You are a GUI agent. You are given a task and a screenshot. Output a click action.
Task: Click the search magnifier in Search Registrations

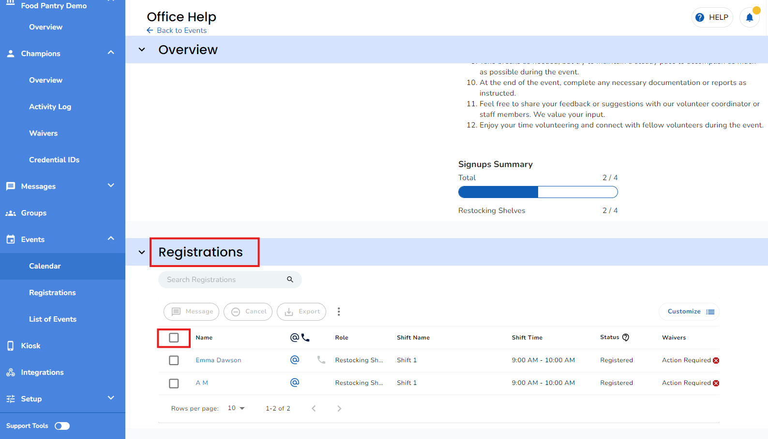290,280
